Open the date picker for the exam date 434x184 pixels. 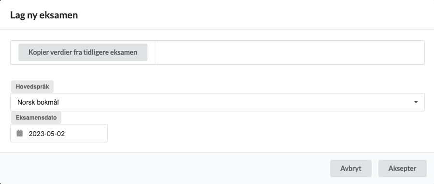click(20, 133)
